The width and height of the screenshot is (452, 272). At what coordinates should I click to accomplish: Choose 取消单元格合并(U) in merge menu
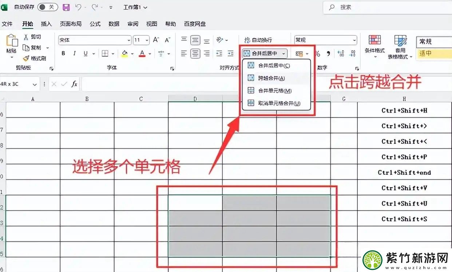tap(277, 103)
